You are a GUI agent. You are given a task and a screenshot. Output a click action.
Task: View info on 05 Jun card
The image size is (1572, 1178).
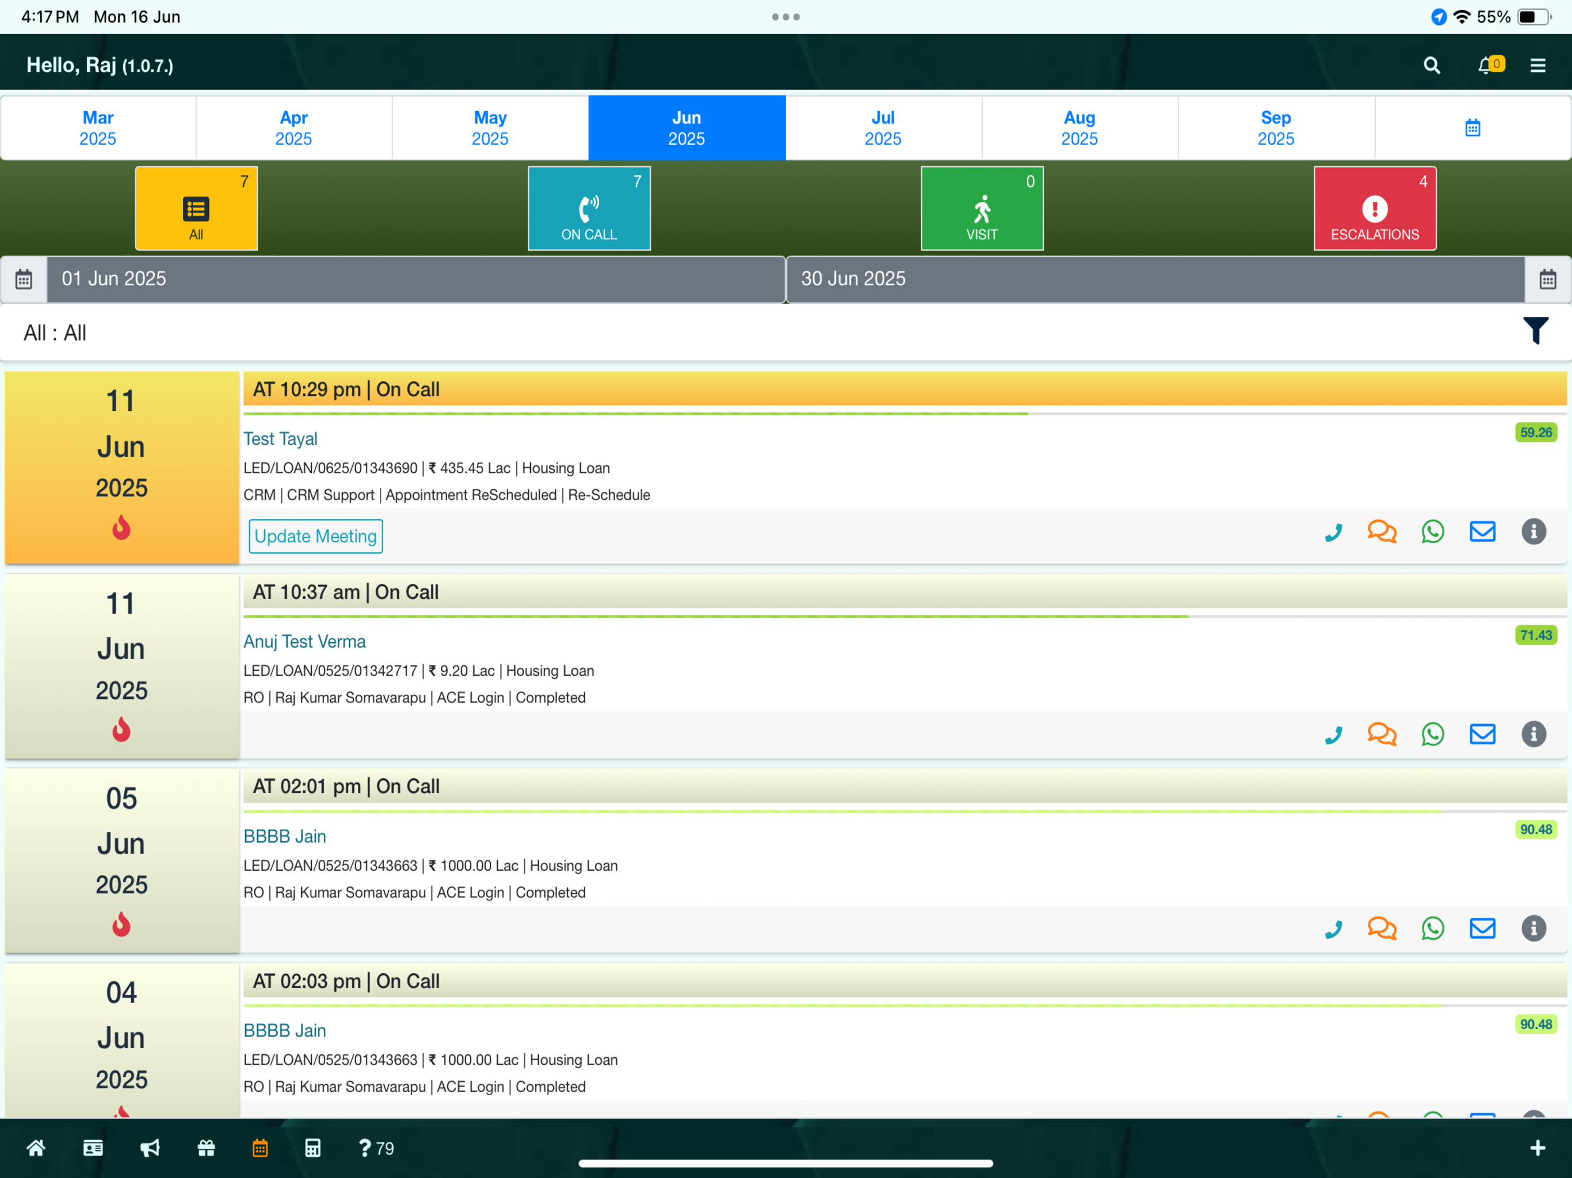point(1533,928)
